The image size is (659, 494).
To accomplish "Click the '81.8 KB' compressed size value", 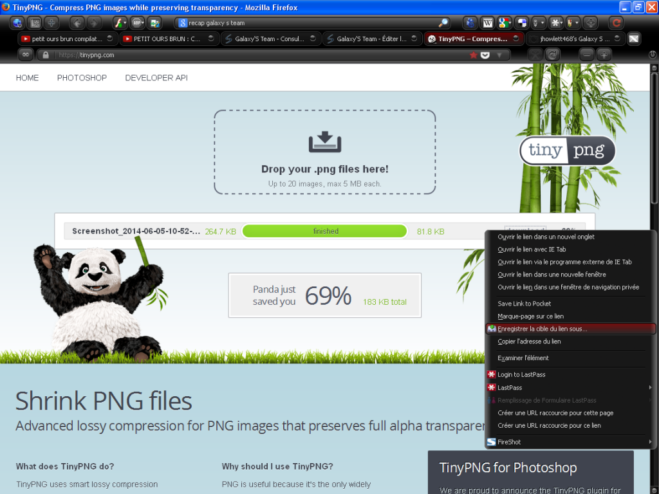I will coord(431,232).
